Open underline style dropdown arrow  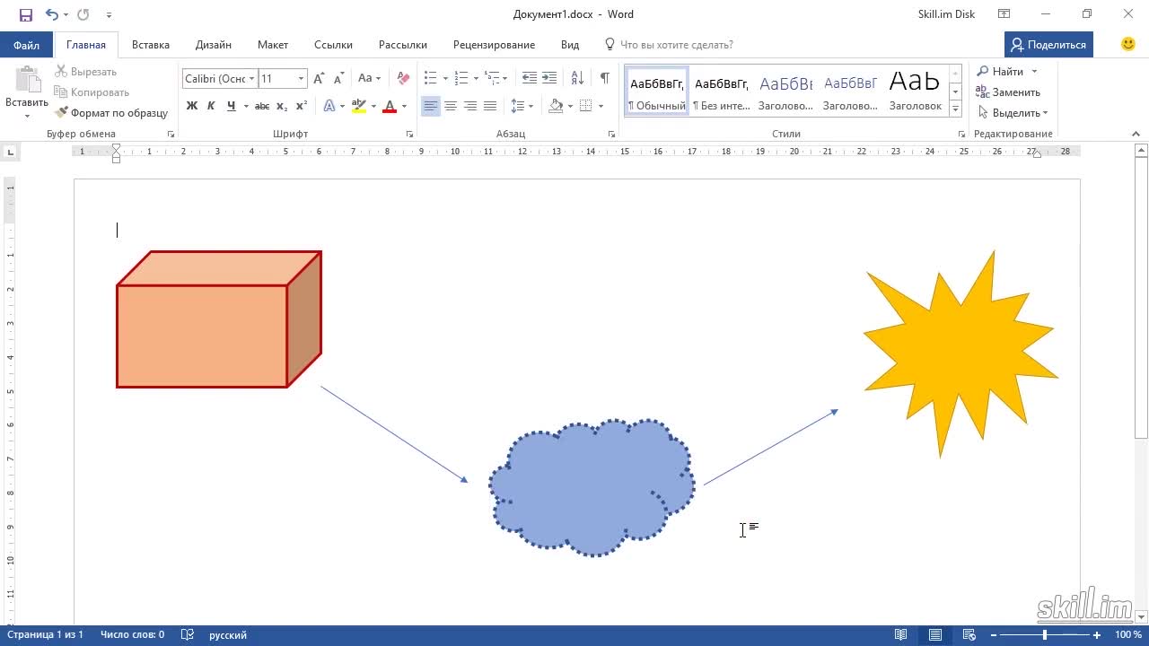tap(245, 106)
